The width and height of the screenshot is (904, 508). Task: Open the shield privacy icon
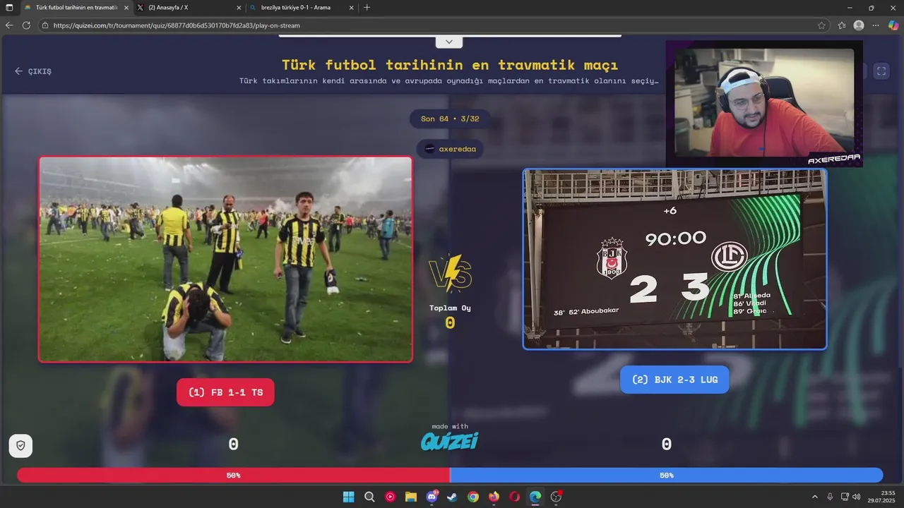pyautogui.click(x=20, y=445)
